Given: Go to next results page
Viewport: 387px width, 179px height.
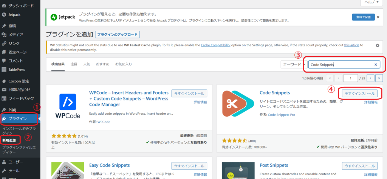Looking at the screenshot, I should point(370,78).
